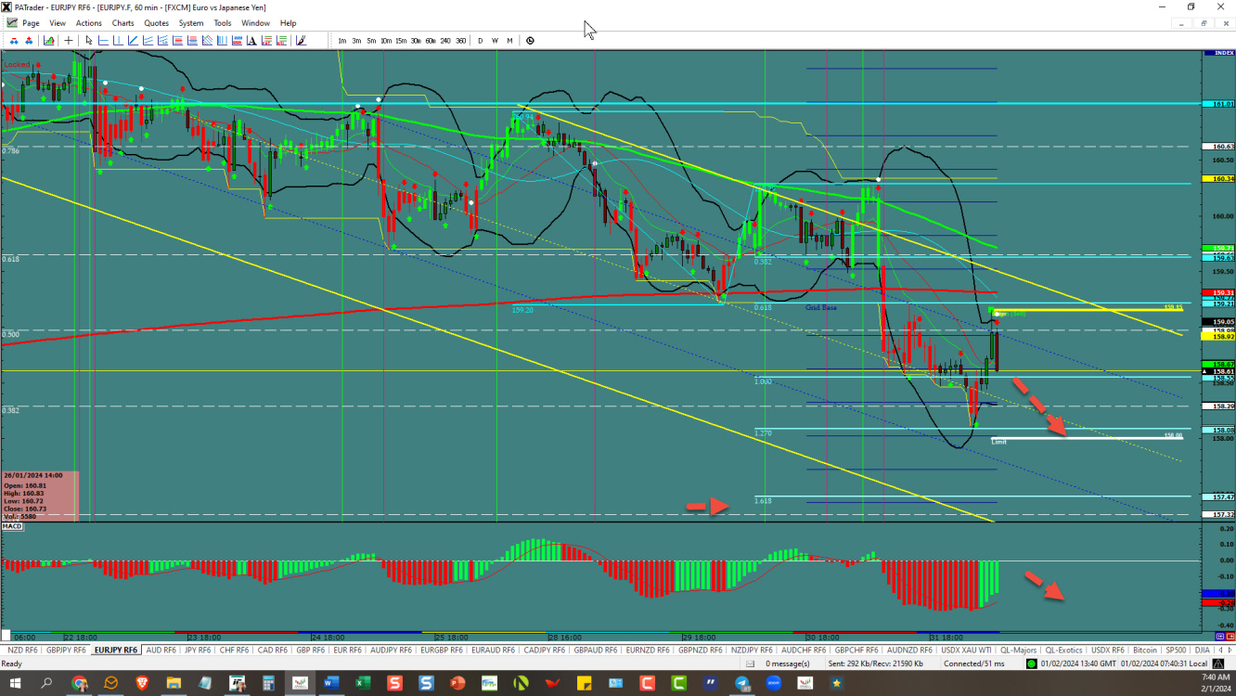Open the View menu
The height and width of the screenshot is (696, 1236).
pyautogui.click(x=58, y=23)
